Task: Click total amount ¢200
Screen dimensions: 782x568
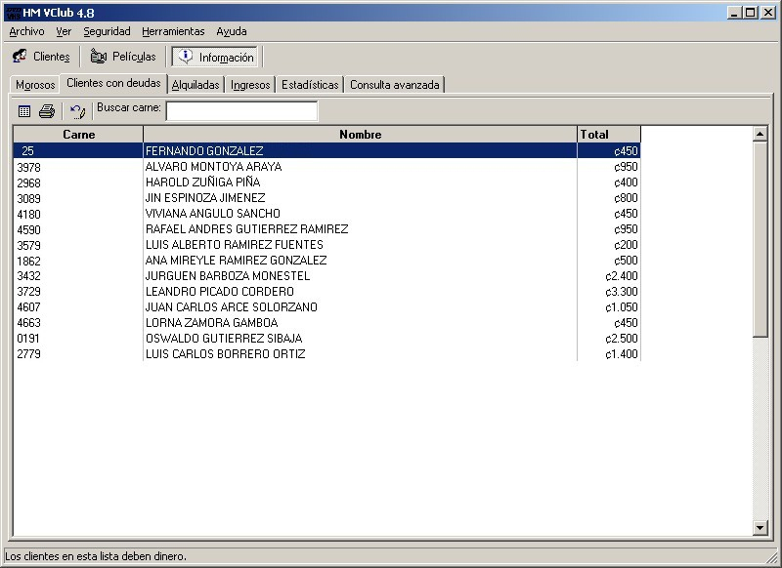Action: click(626, 244)
